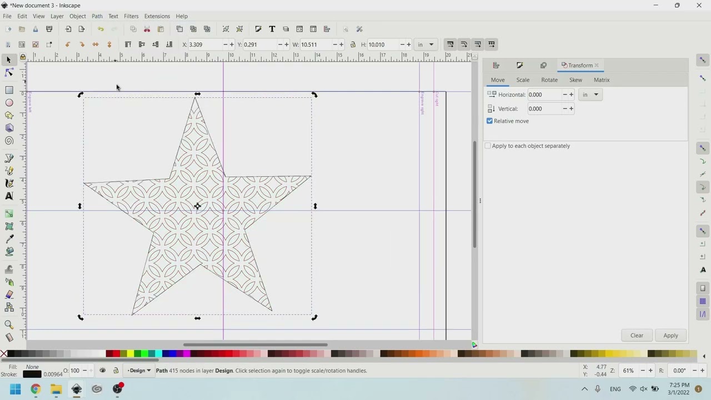The width and height of the screenshot is (711, 400).
Task: Uncheck Relative move checkbox
Action: click(489, 121)
